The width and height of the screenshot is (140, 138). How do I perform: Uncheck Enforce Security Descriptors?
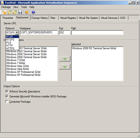pyautogui.click(x=7, y=91)
